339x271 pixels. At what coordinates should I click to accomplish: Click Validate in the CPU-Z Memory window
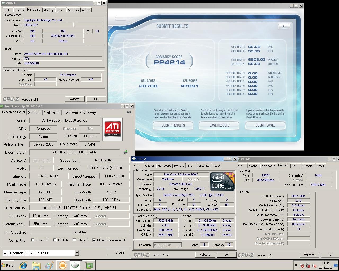click(309, 255)
